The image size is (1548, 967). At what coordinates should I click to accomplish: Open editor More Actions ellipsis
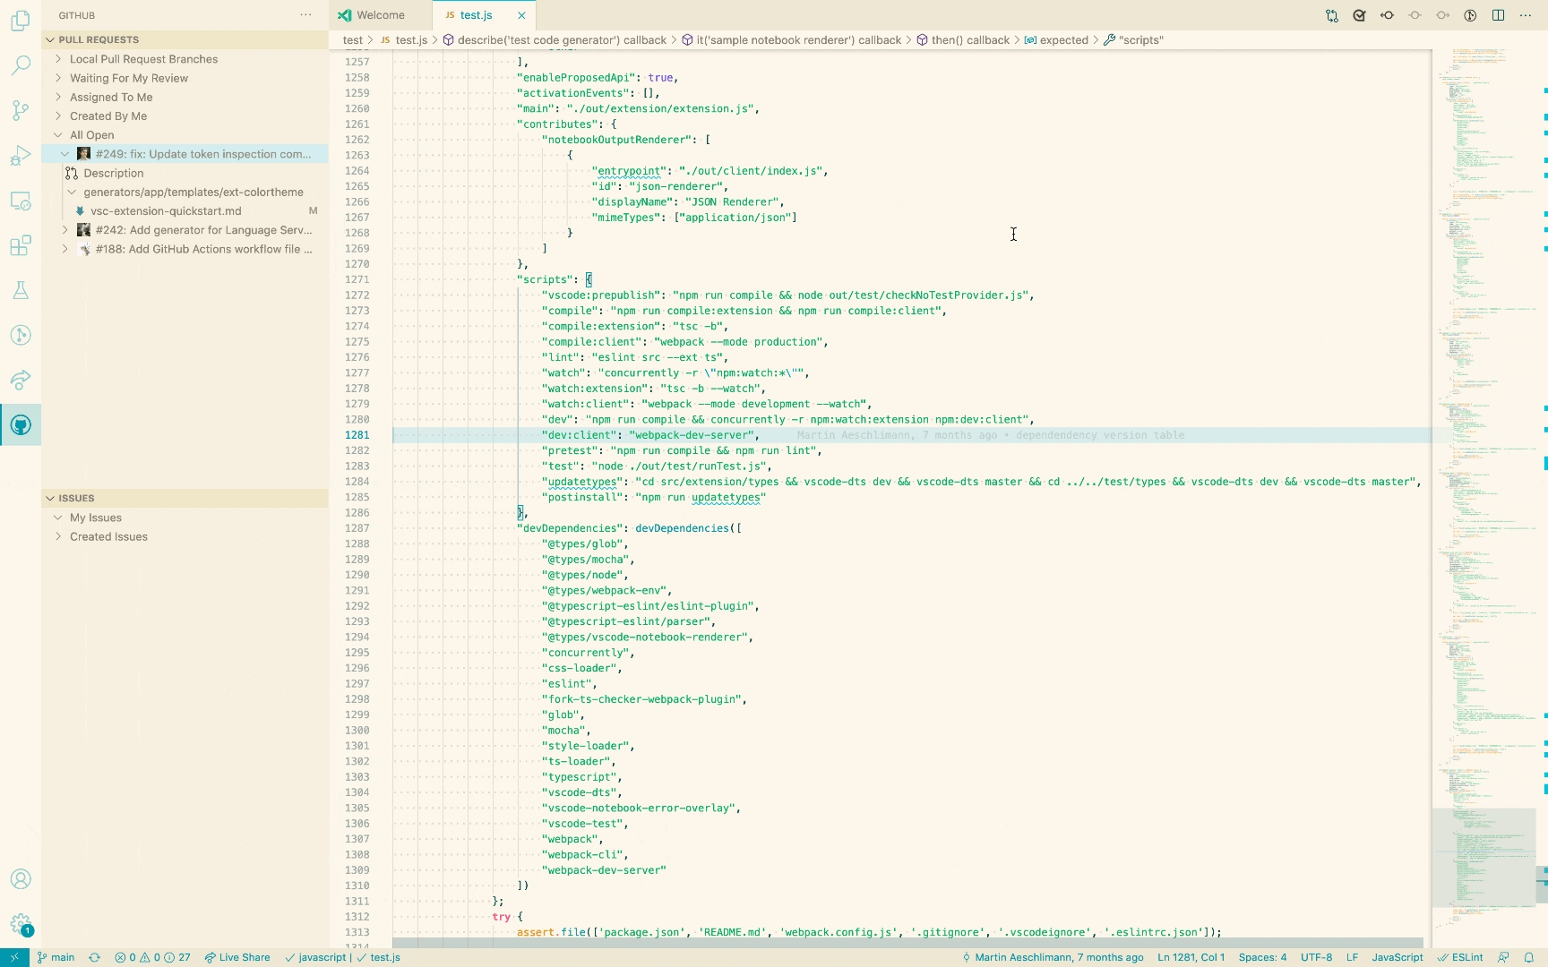[1526, 15]
